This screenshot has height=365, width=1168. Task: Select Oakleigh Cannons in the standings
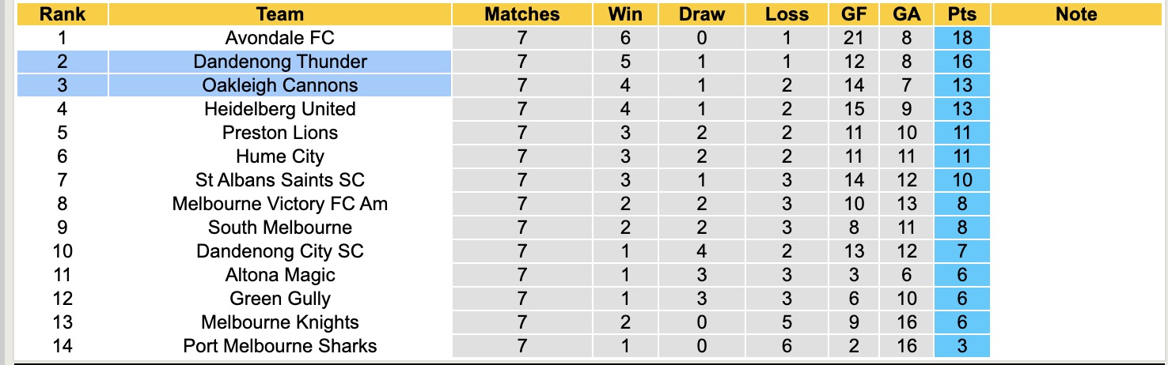point(279,85)
